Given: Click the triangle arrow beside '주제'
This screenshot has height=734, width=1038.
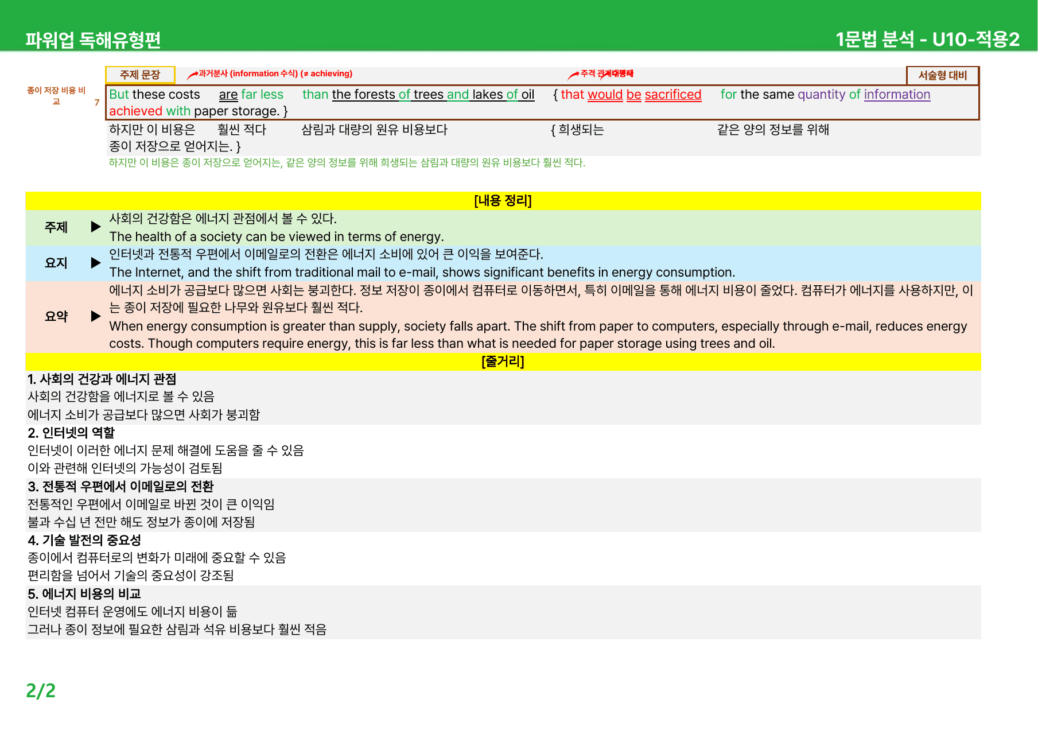Looking at the screenshot, I should point(96,227).
